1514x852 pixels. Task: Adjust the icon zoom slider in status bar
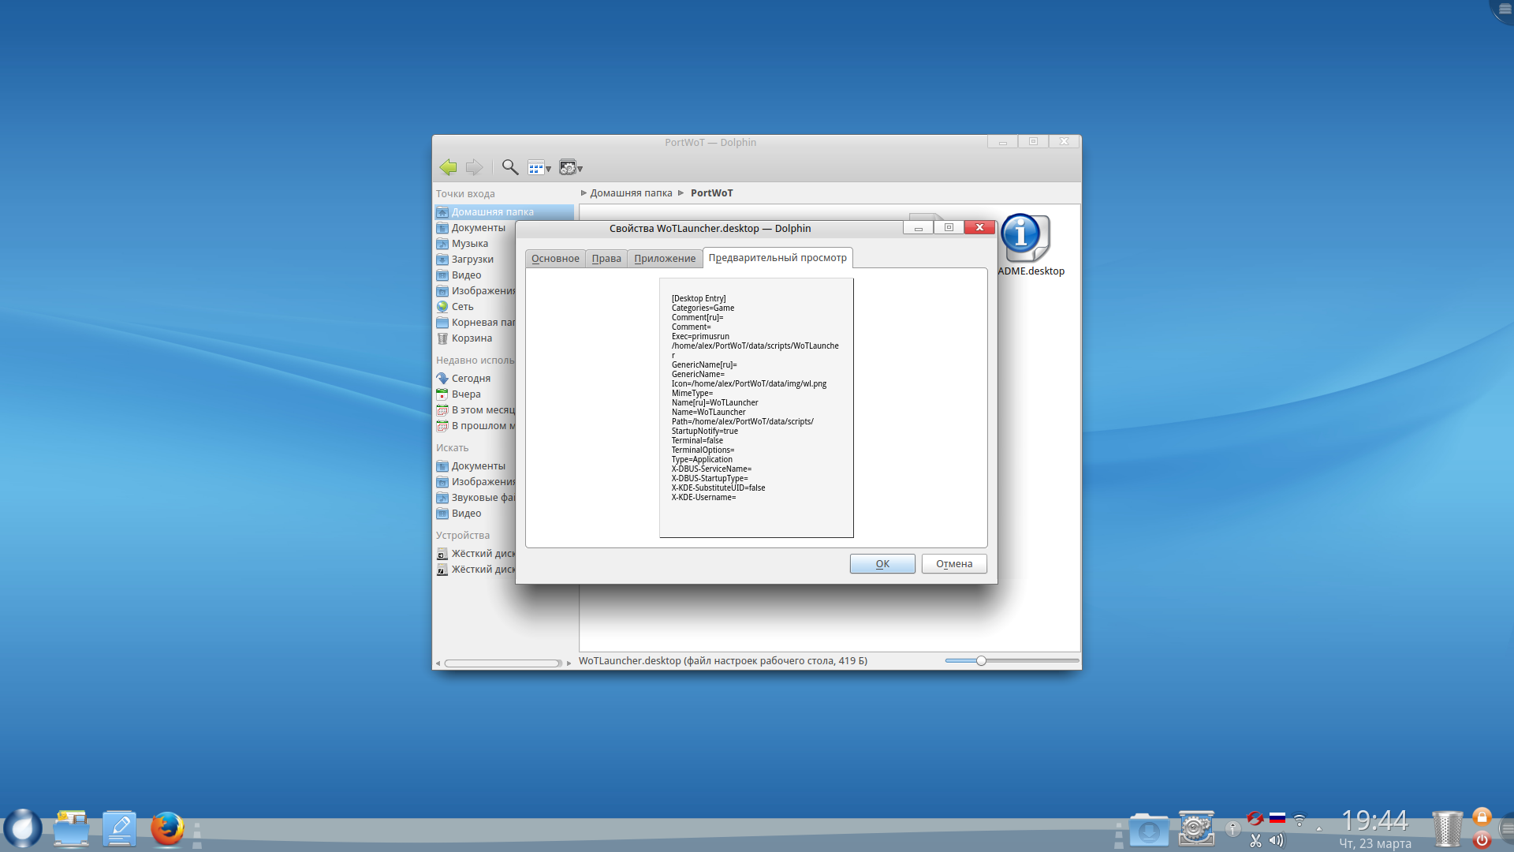click(981, 661)
